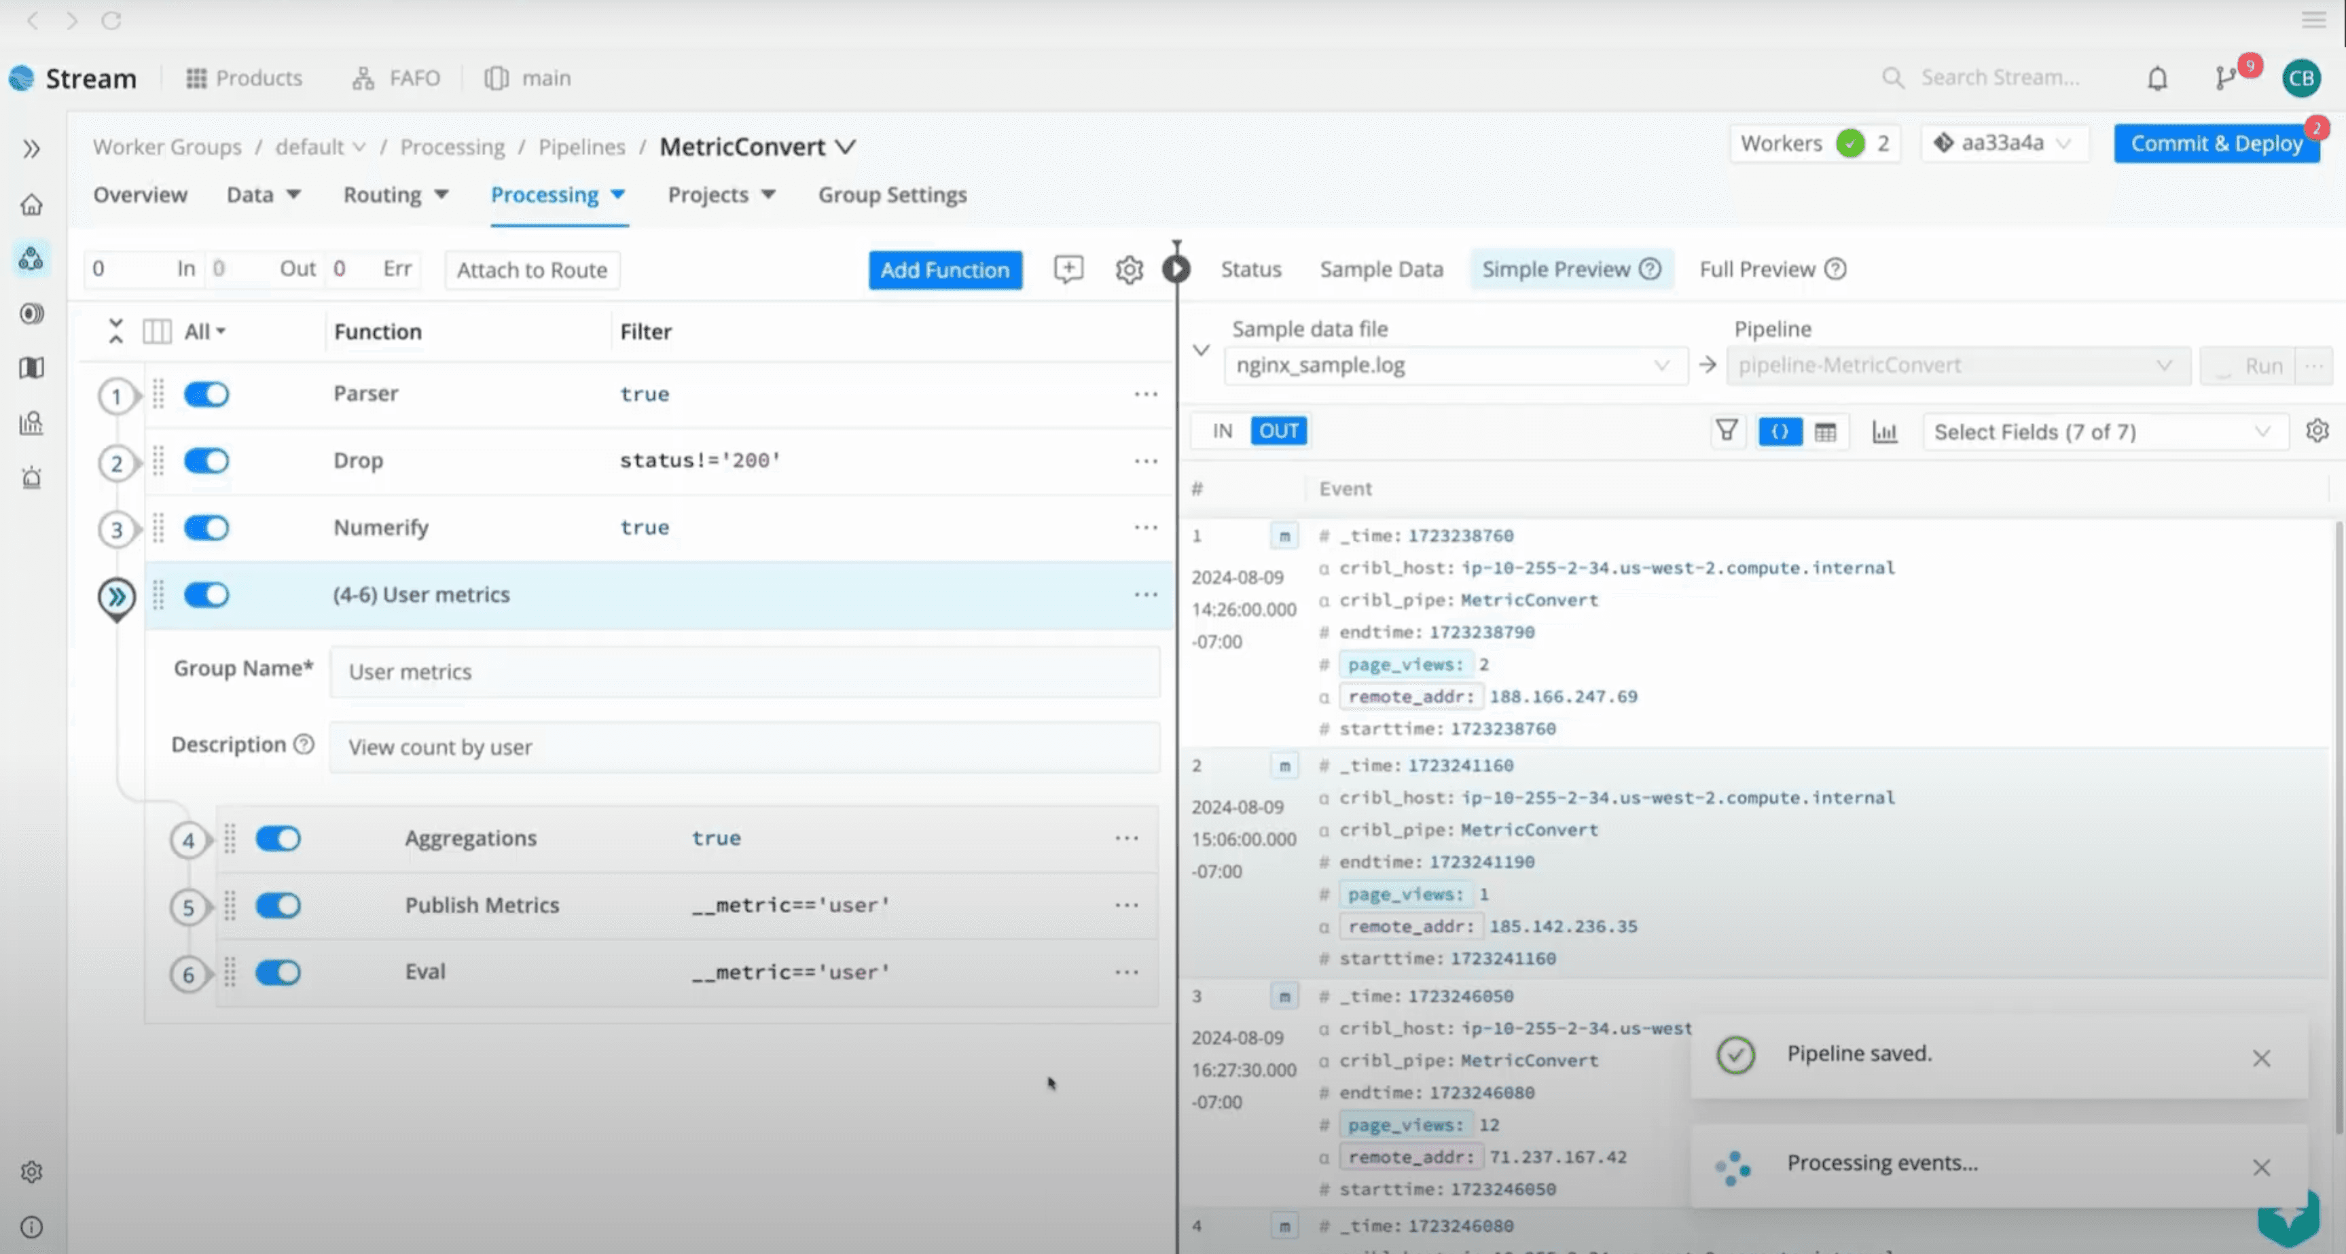2346x1254 pixels.
Task: Open the nginx_sample.log sample file dropdown
Action: [x=1454, y=365]
